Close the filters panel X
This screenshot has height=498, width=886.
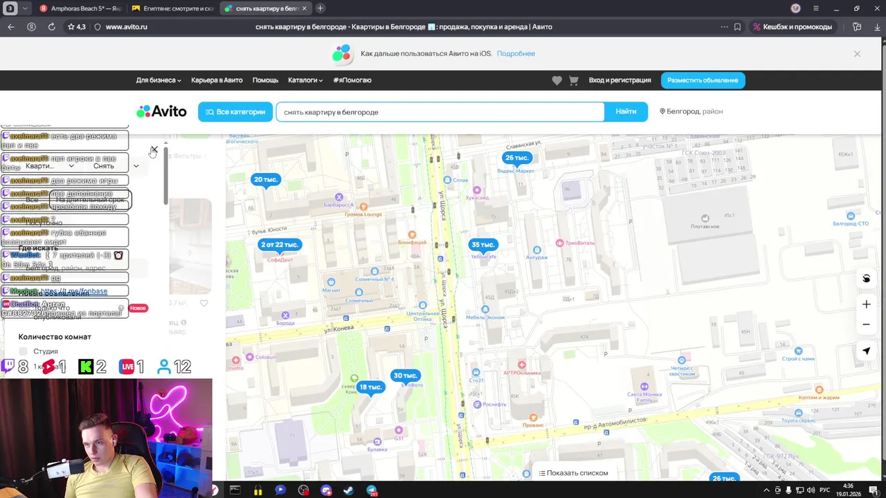154,149
